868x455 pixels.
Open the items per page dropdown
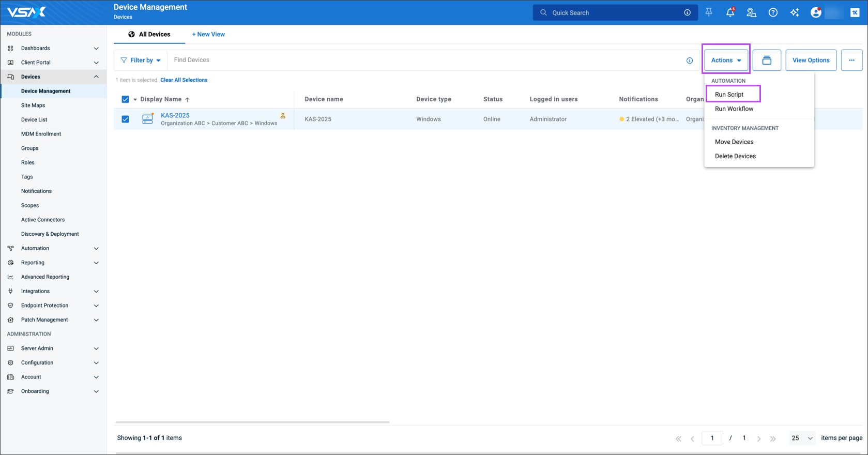(x=802, y=438)
